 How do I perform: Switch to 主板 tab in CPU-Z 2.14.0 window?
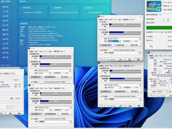[105, 19]
